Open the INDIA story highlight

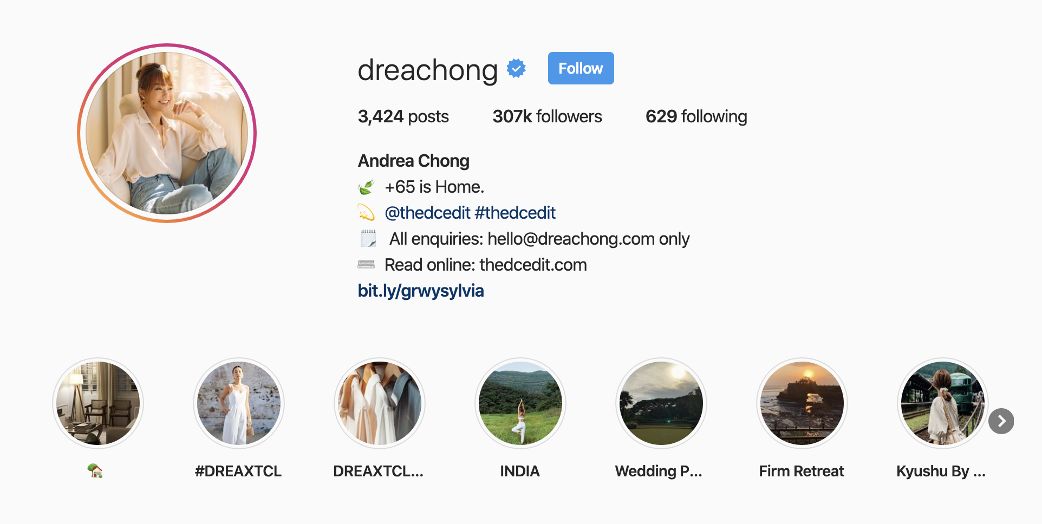click(x=520, y=403)
